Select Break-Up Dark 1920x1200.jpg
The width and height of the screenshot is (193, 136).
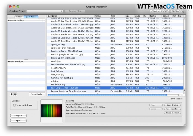[115, 51]
